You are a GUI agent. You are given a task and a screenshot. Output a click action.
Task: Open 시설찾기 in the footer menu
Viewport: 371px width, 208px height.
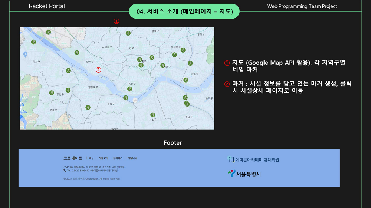(x=103, y=158)
